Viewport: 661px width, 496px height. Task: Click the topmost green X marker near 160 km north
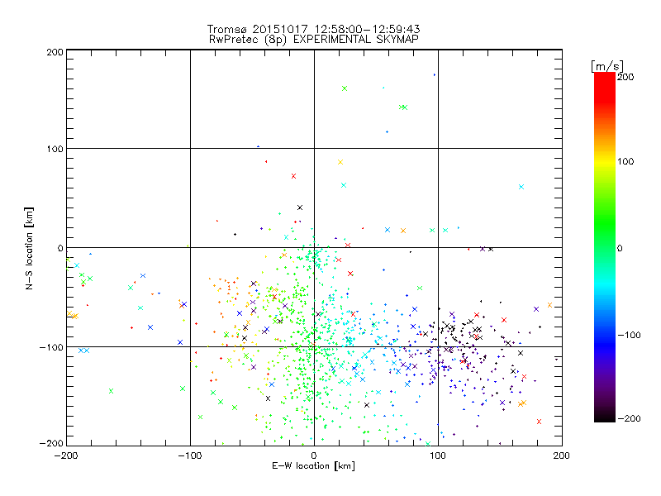pos(345,88)
